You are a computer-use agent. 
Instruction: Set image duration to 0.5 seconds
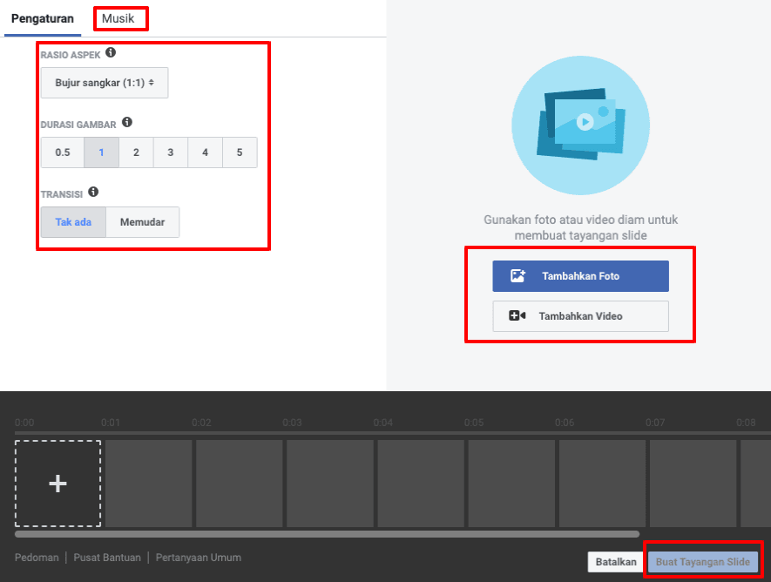63,152
